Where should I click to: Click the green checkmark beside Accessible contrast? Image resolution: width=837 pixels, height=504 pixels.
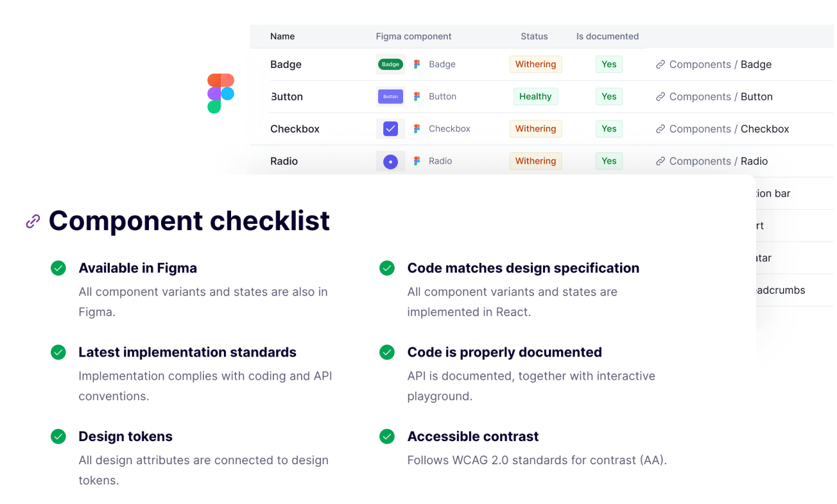387,437
